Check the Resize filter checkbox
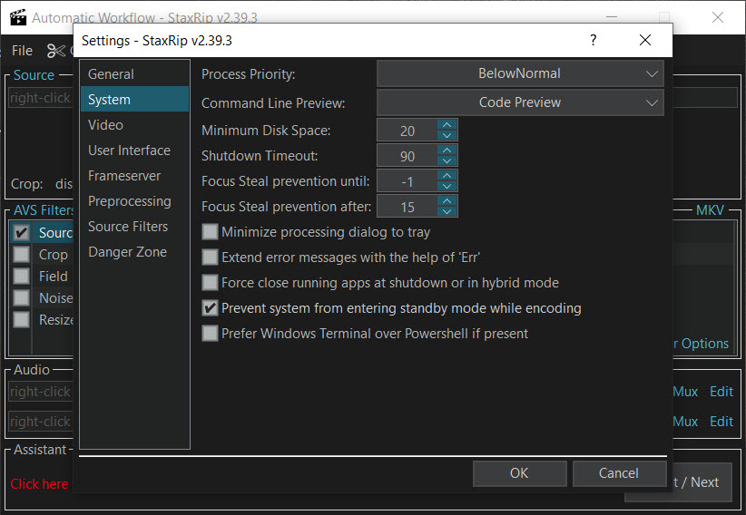Viewport: 746px width, 515px height. pyautogui.click(x=21, y=319)
